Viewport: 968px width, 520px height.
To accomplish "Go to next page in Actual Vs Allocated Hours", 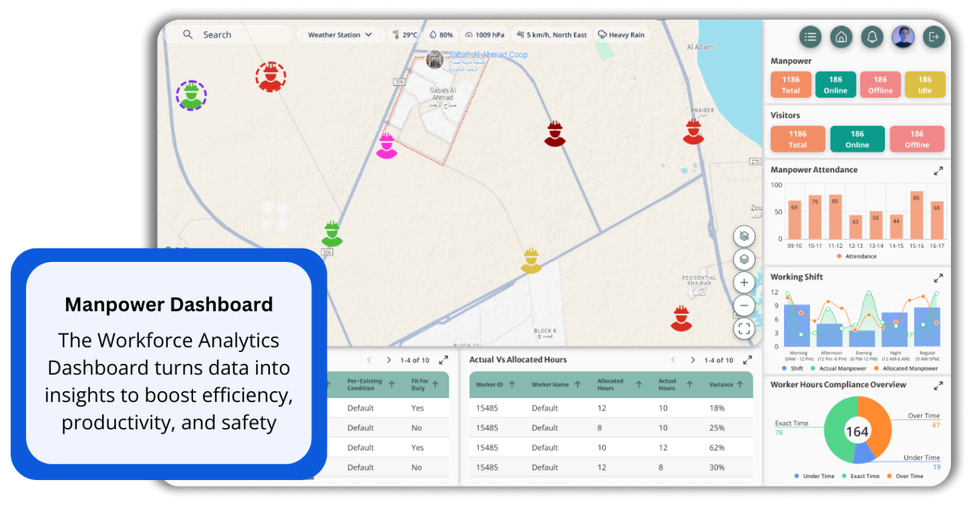I will point(693,360).
